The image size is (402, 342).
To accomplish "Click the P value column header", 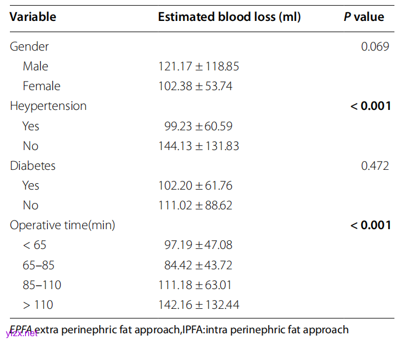I will coord(364,17).
